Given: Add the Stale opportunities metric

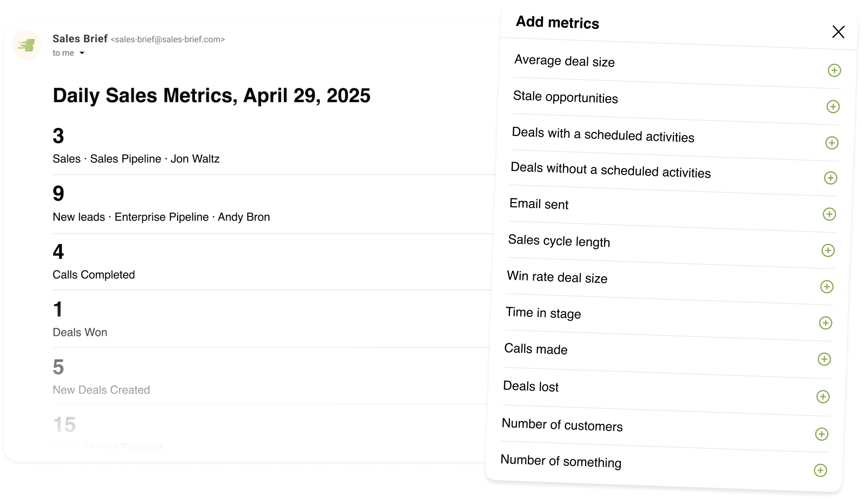Looking at the screenshot, I should [833, 107].
